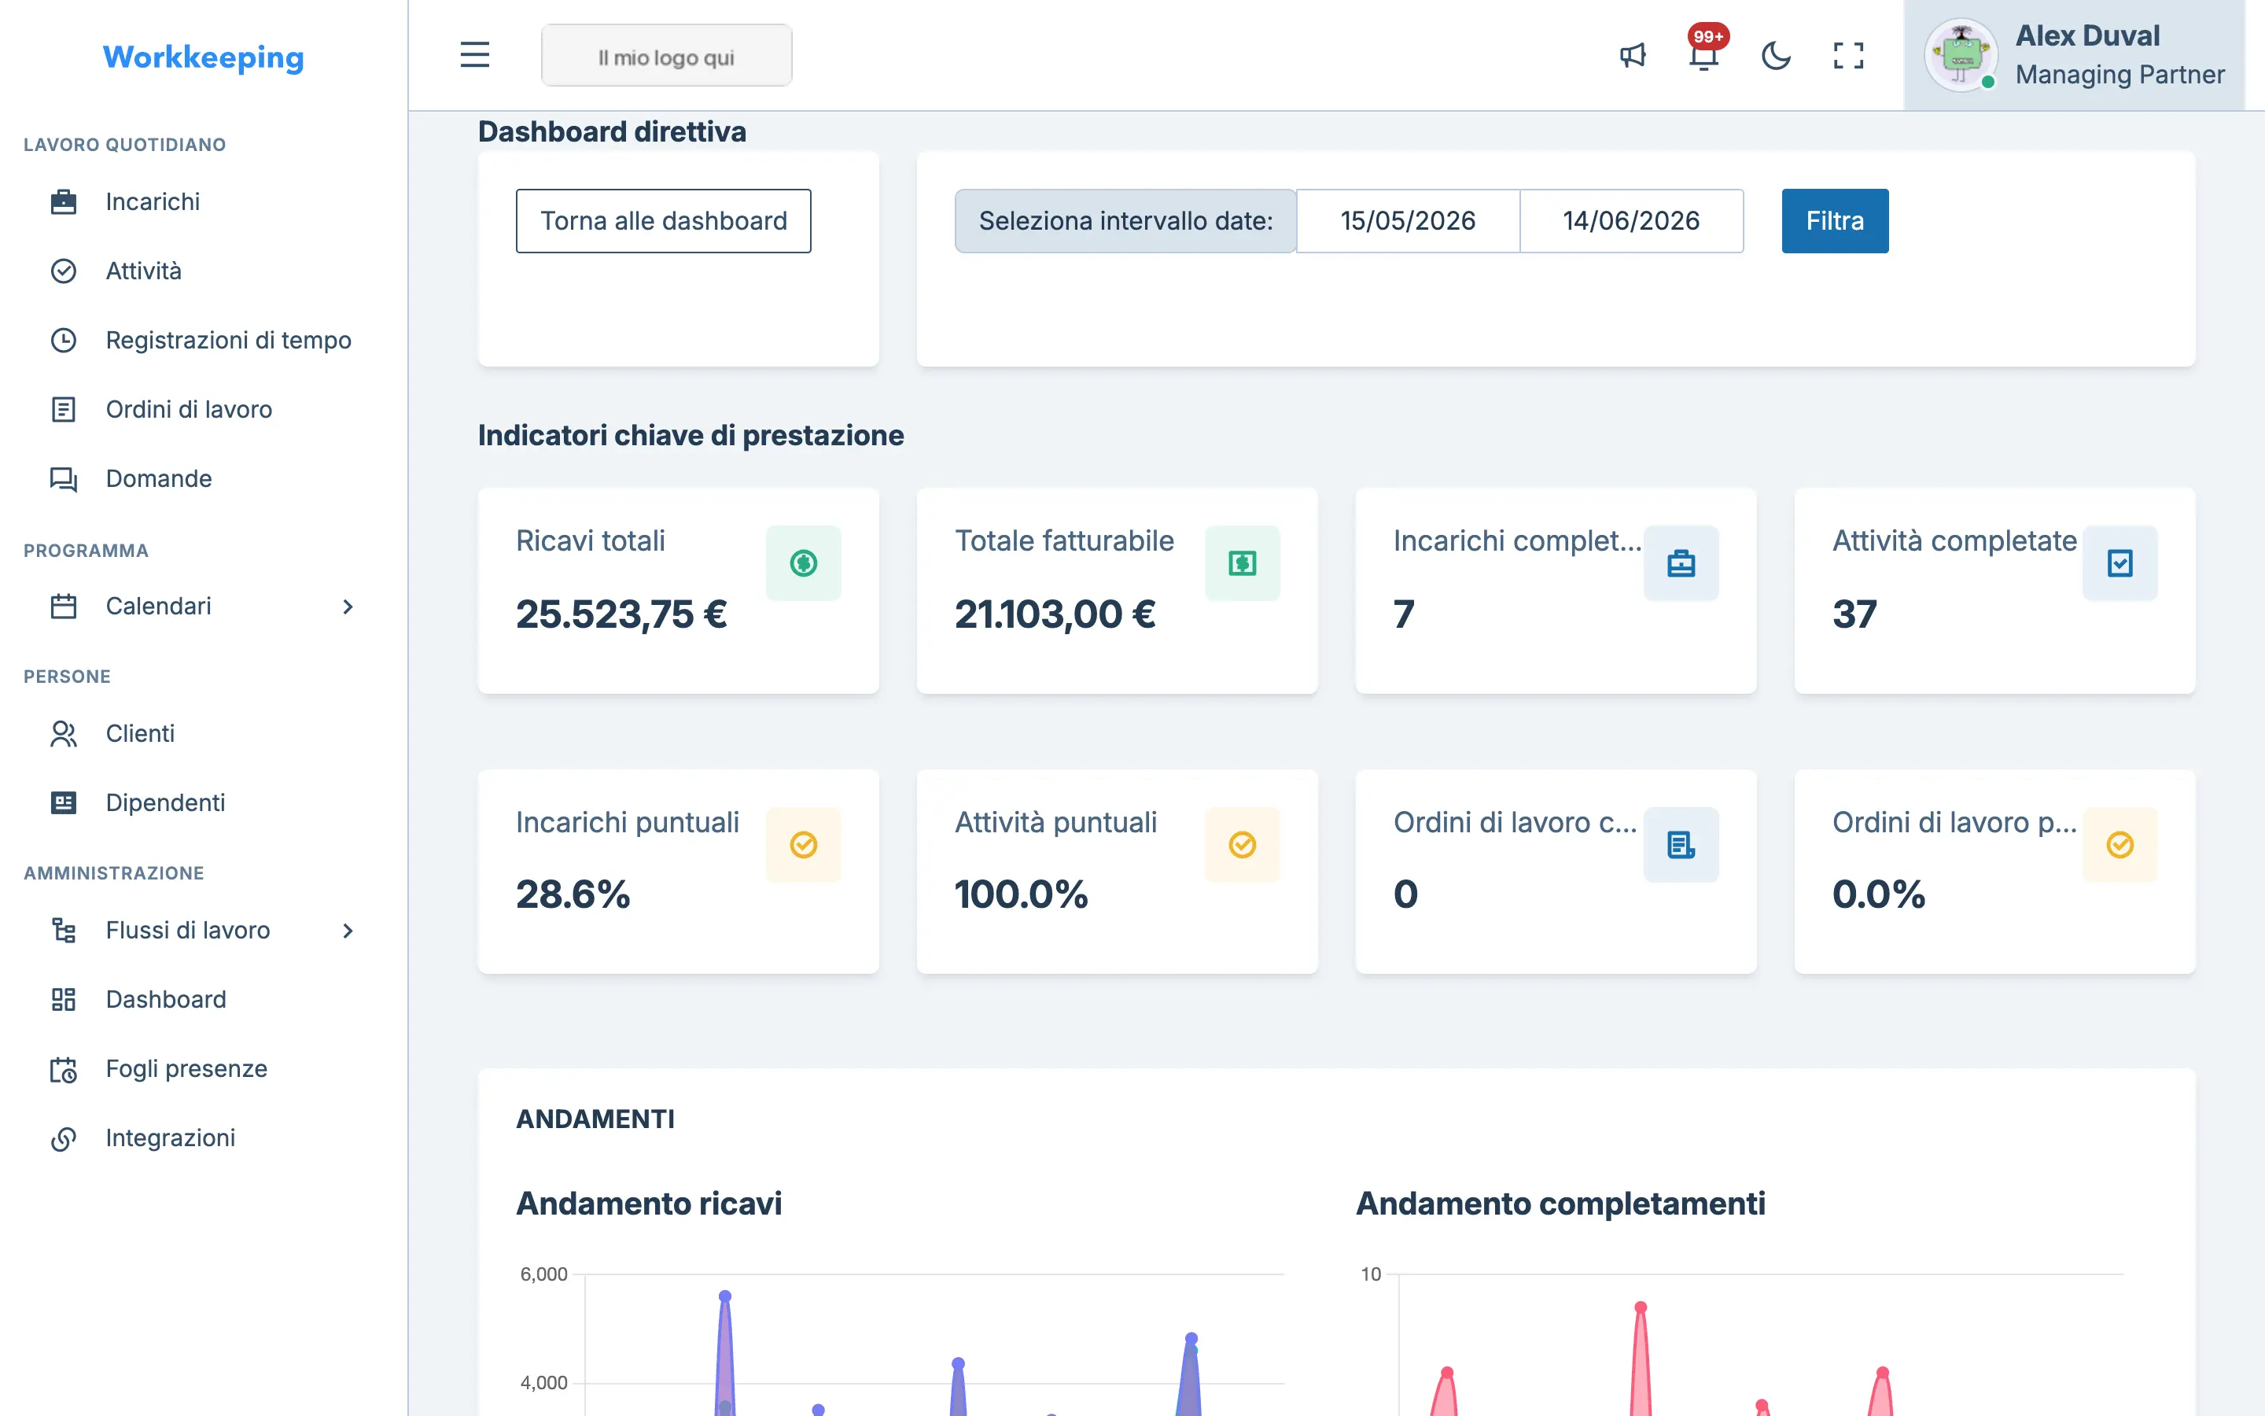Click the Integrazioni link icon
This screenshot has height=1416, width=2265.
coord(63,1138)
